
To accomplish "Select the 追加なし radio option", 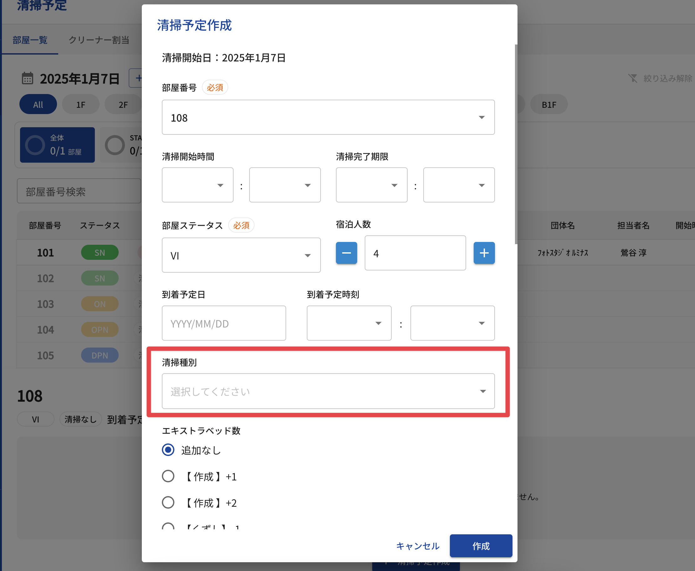I will click(168, 450).
